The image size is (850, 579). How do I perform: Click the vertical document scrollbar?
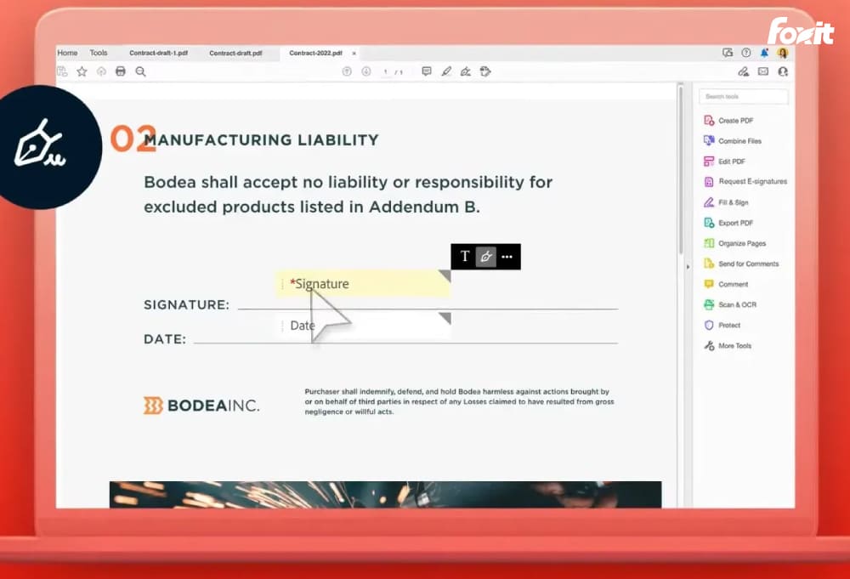click(680, 170)
